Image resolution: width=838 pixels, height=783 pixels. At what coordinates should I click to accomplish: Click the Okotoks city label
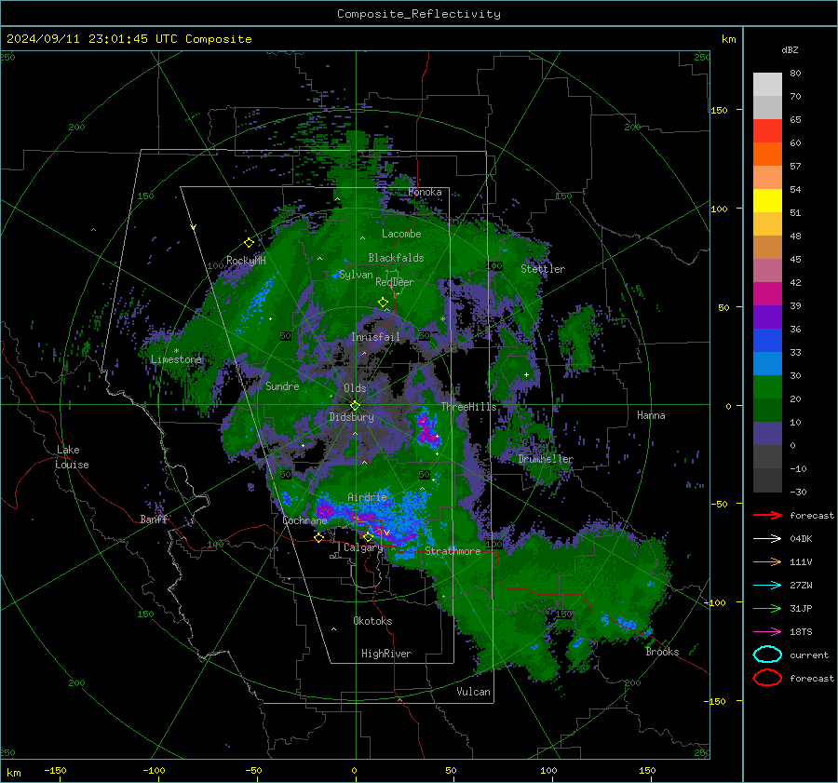(372, 621)
